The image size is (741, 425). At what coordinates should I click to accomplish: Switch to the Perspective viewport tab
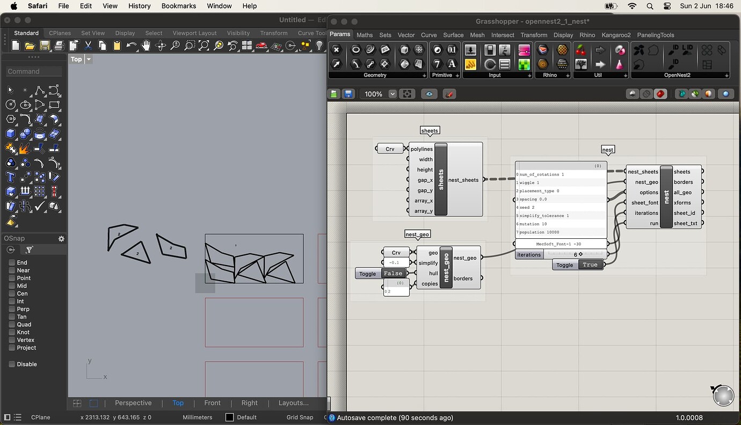[133, 403]
